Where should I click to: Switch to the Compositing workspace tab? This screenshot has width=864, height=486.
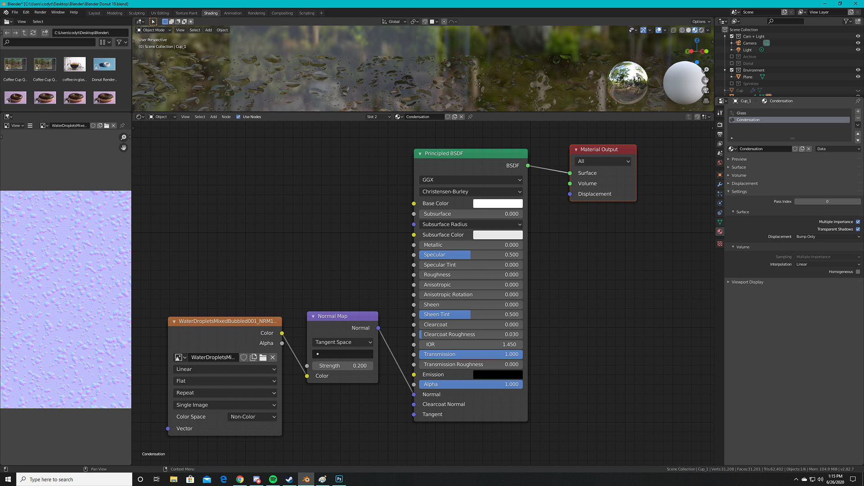(282, 13)
